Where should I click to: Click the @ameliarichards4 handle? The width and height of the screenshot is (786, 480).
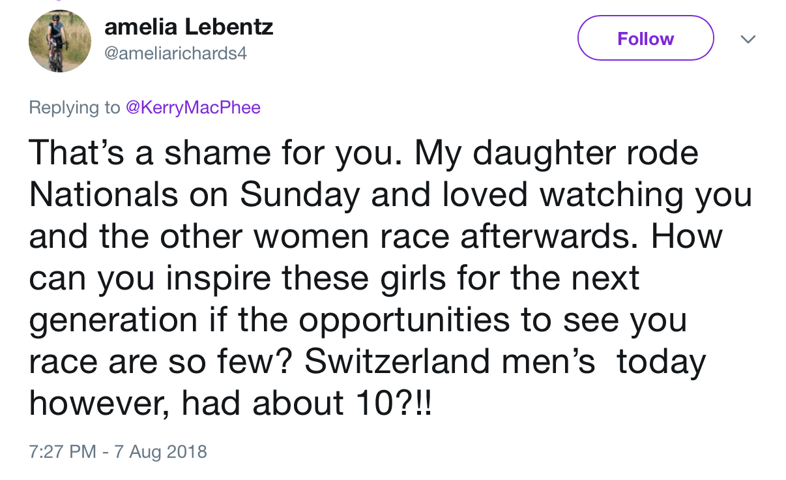point(175,54)
